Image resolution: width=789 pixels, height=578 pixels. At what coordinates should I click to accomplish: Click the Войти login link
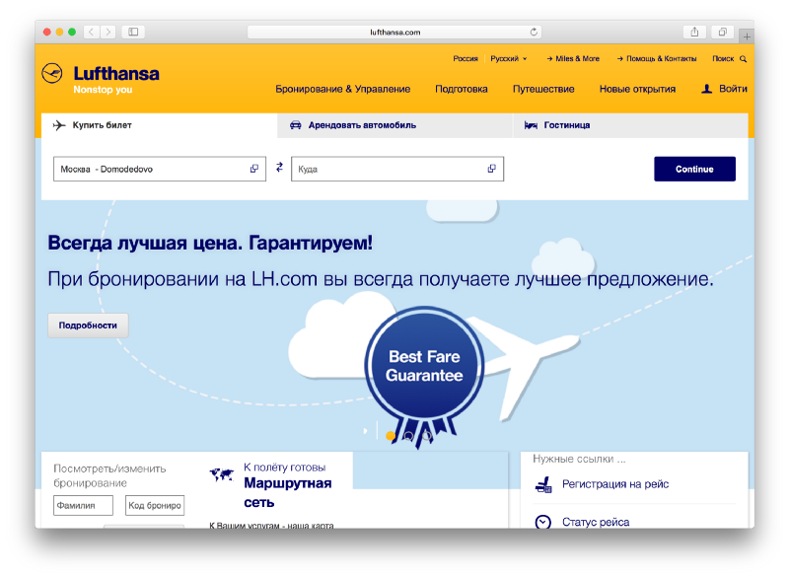[x=733, y=89]
